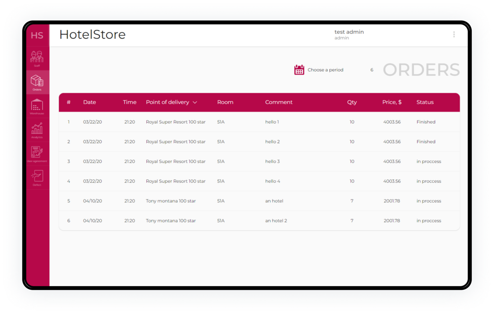Select the comment cell 'hello 4'

[273, 181]
